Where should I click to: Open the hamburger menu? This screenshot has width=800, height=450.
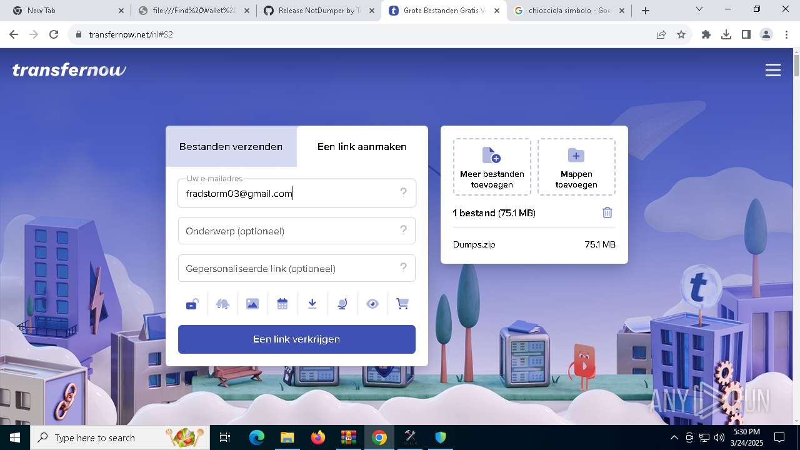pyautogui.click(x=773, y=70)
